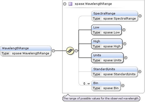This screenshot has height=102, width=145.
Task: Select the High element node
Action: point(107,44)
